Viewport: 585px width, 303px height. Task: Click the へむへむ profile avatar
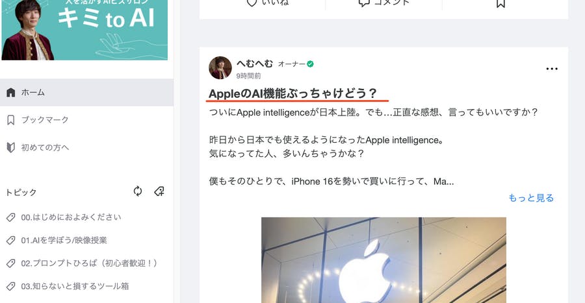tap(220, 67)
